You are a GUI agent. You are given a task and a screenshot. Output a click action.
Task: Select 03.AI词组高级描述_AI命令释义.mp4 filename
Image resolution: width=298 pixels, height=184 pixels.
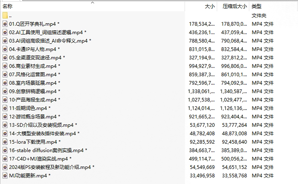click(49, 41)
